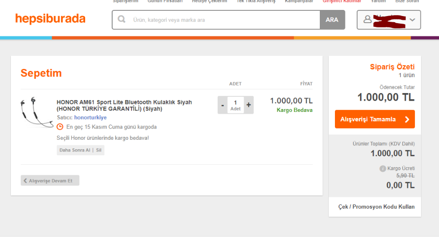Screen dimensions: 439x237
Task: Expand the account dropdown chevron
Action: coord(412,19)
